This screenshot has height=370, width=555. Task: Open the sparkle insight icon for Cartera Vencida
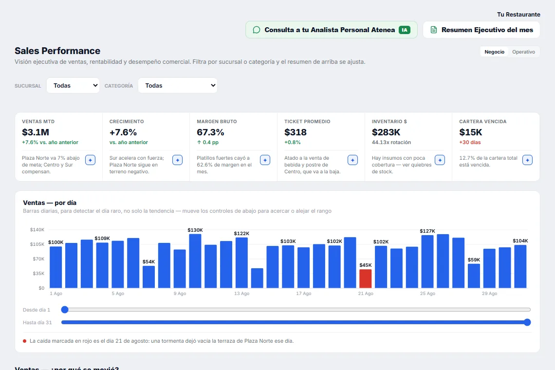527,160
